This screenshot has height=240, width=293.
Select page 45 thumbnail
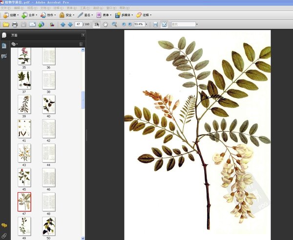[24, 177]
